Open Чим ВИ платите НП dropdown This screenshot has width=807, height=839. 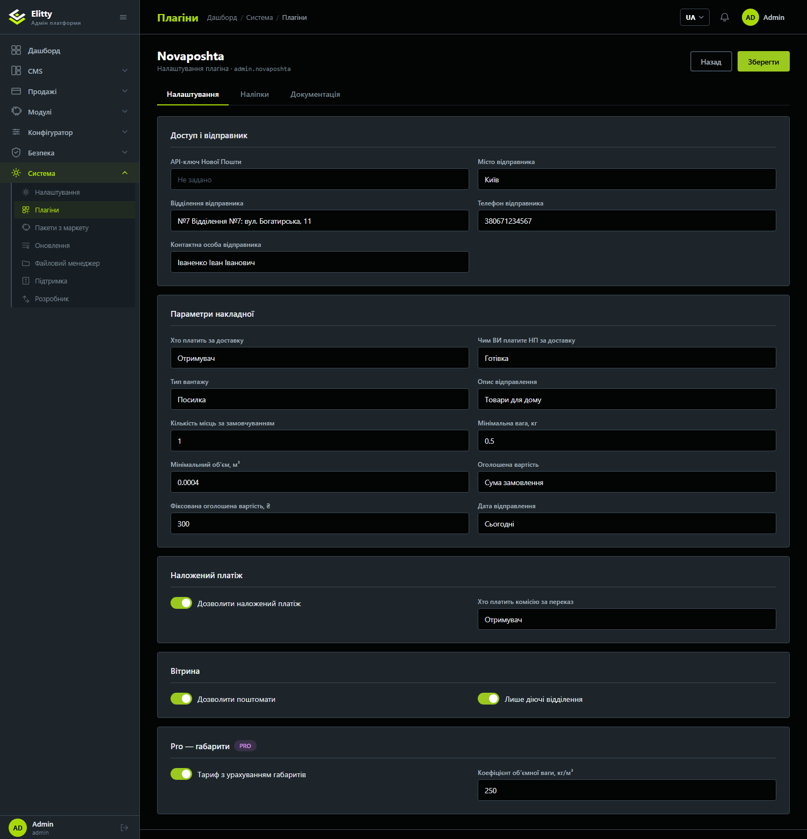(x=627, y=358)
